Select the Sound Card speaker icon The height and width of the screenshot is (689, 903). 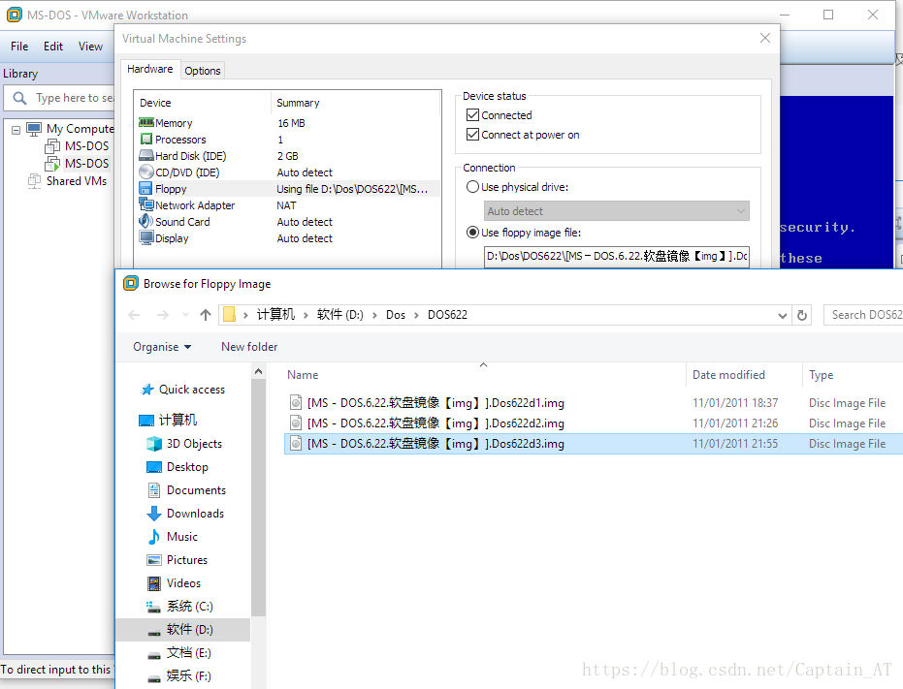[145, 221]
